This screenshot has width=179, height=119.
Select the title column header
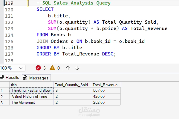coord(31,85)
